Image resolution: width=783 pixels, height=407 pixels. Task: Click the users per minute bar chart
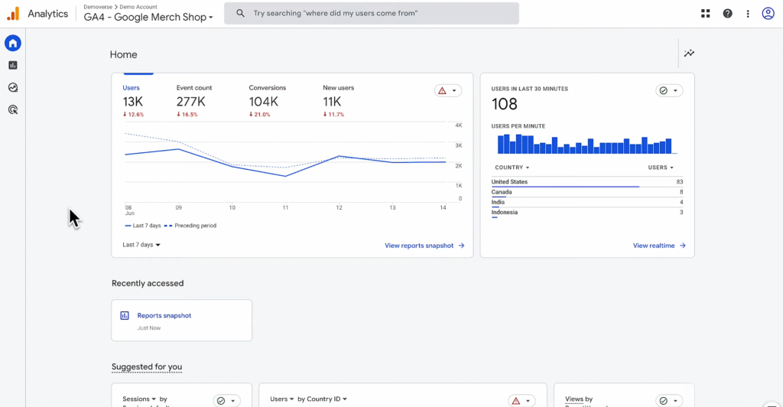pyautogui.click(x=586, y=144)
